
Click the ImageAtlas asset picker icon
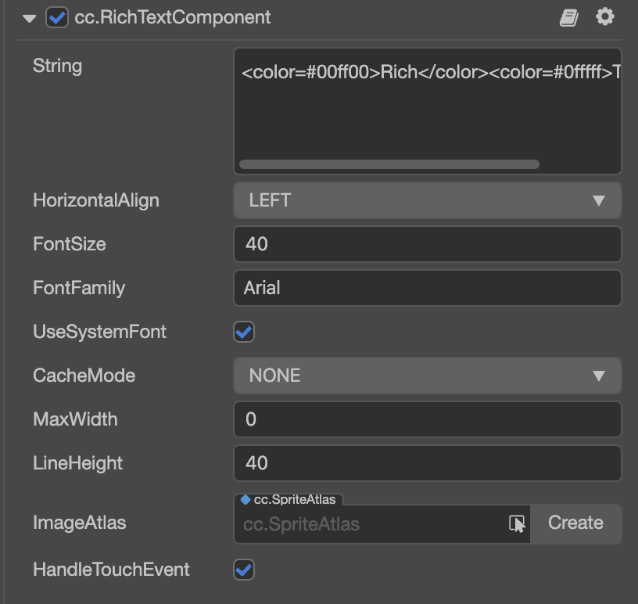(x=517, y=523)
